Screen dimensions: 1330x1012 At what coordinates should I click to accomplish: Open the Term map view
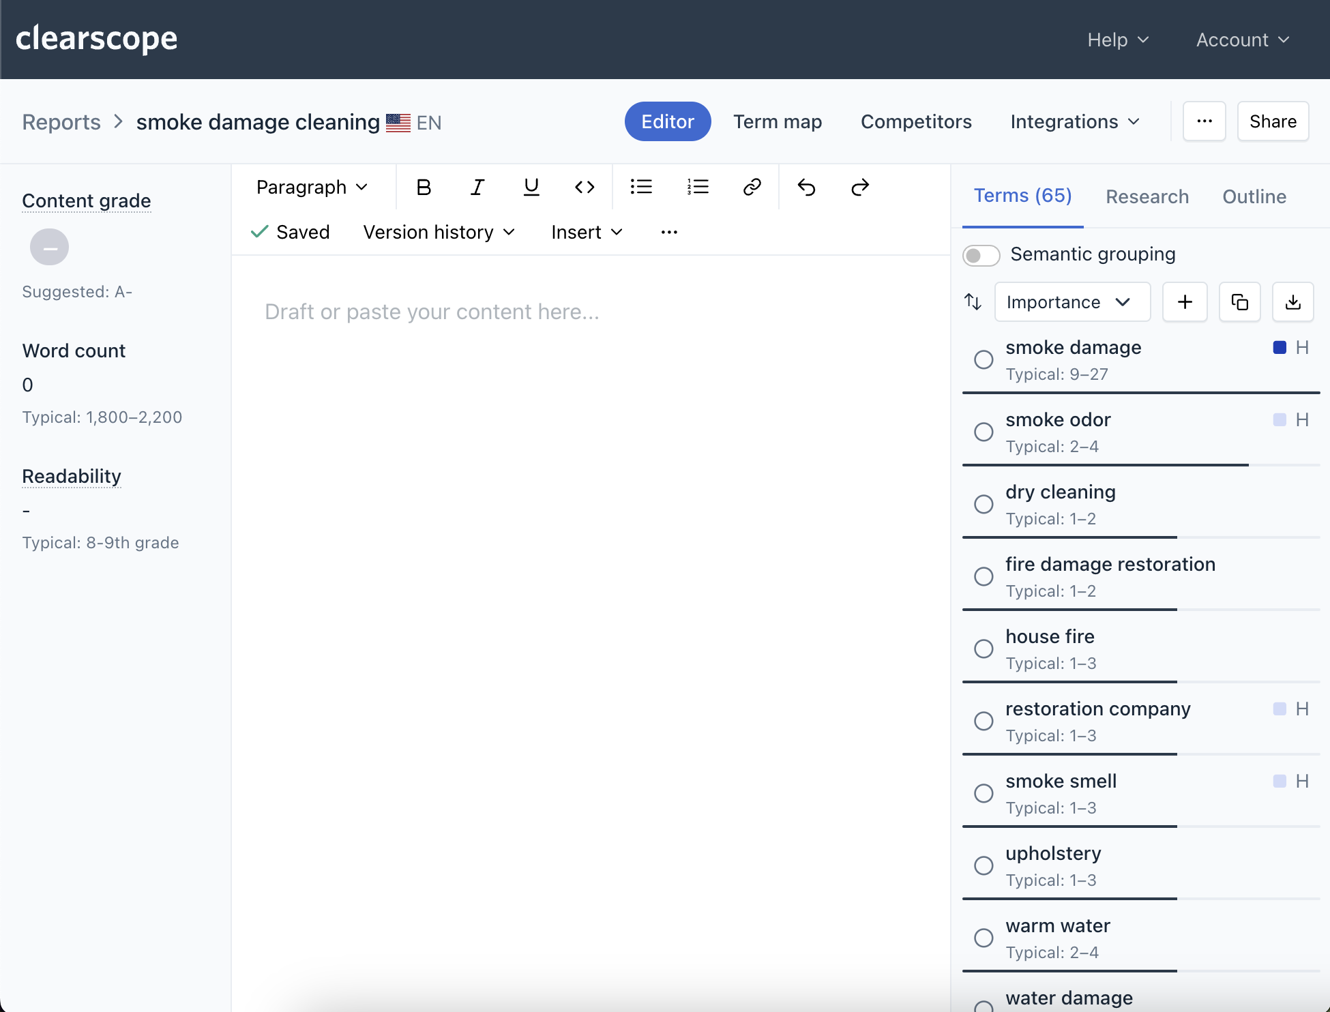point(777,121)
